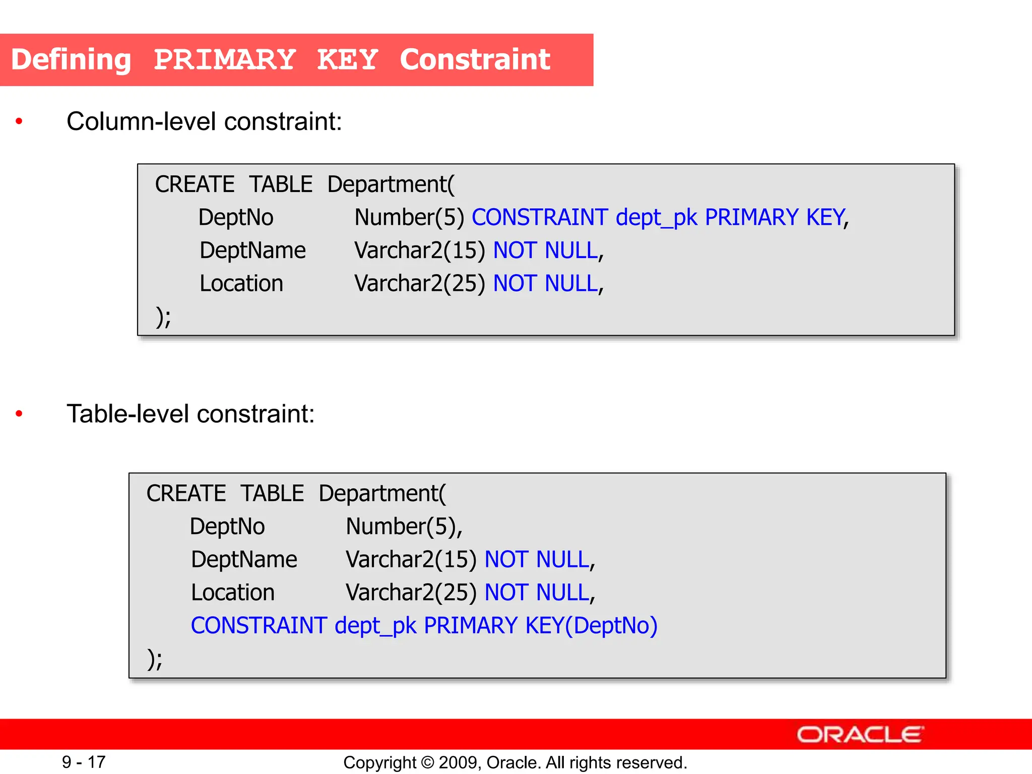Select the 'Column-level constraint:' bullet text
This screenshot has height=774, width=1032.
(x=205, y=121)
